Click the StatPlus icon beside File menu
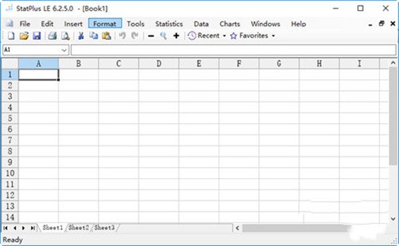Viewport: 399px width, 246px height. click(9, 24)
